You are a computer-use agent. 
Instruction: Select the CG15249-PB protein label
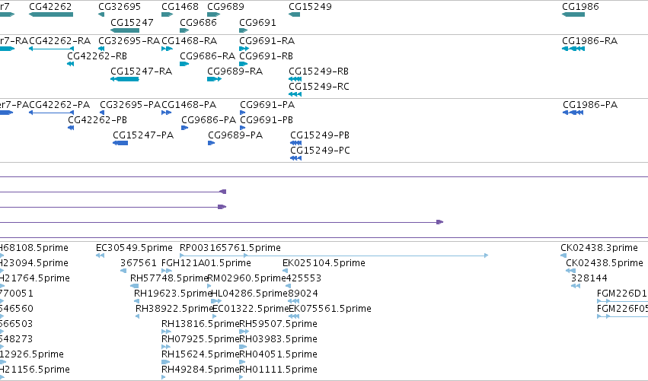point(320,135)
